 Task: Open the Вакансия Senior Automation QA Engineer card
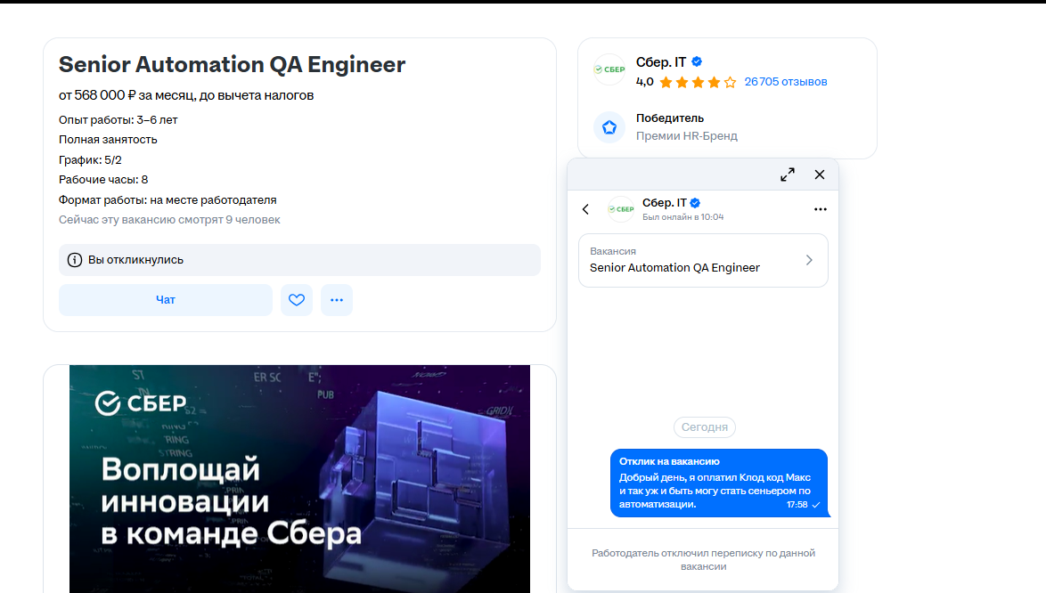tap(703, 261)
